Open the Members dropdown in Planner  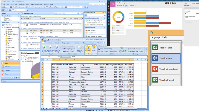(x=179, y=3)
